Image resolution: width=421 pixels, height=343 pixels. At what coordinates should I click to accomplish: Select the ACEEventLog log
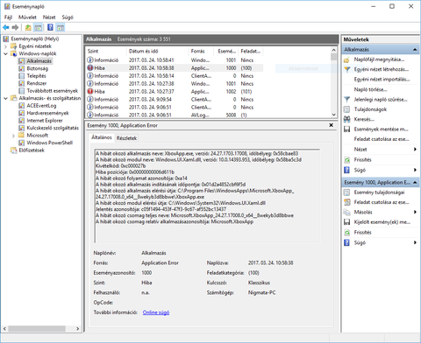click(x=41, y=106)
